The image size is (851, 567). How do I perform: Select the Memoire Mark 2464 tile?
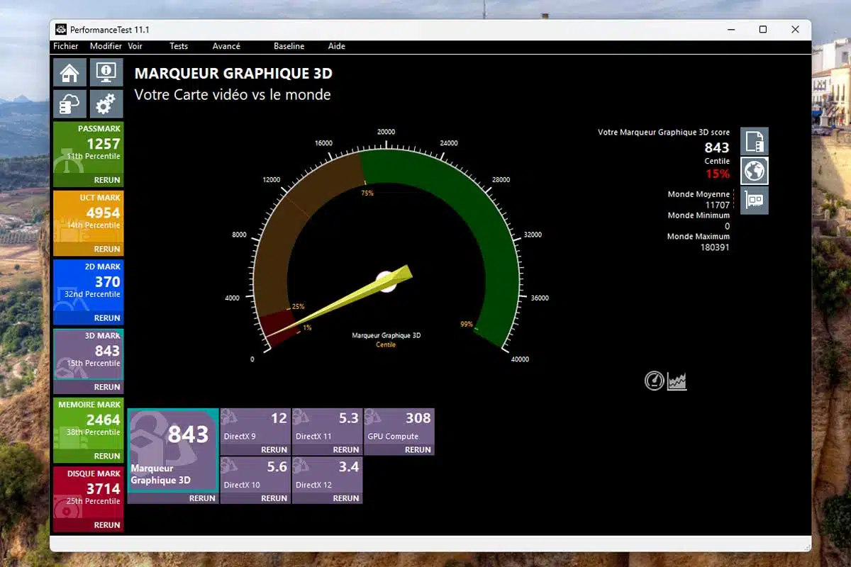tap(88, 424)
